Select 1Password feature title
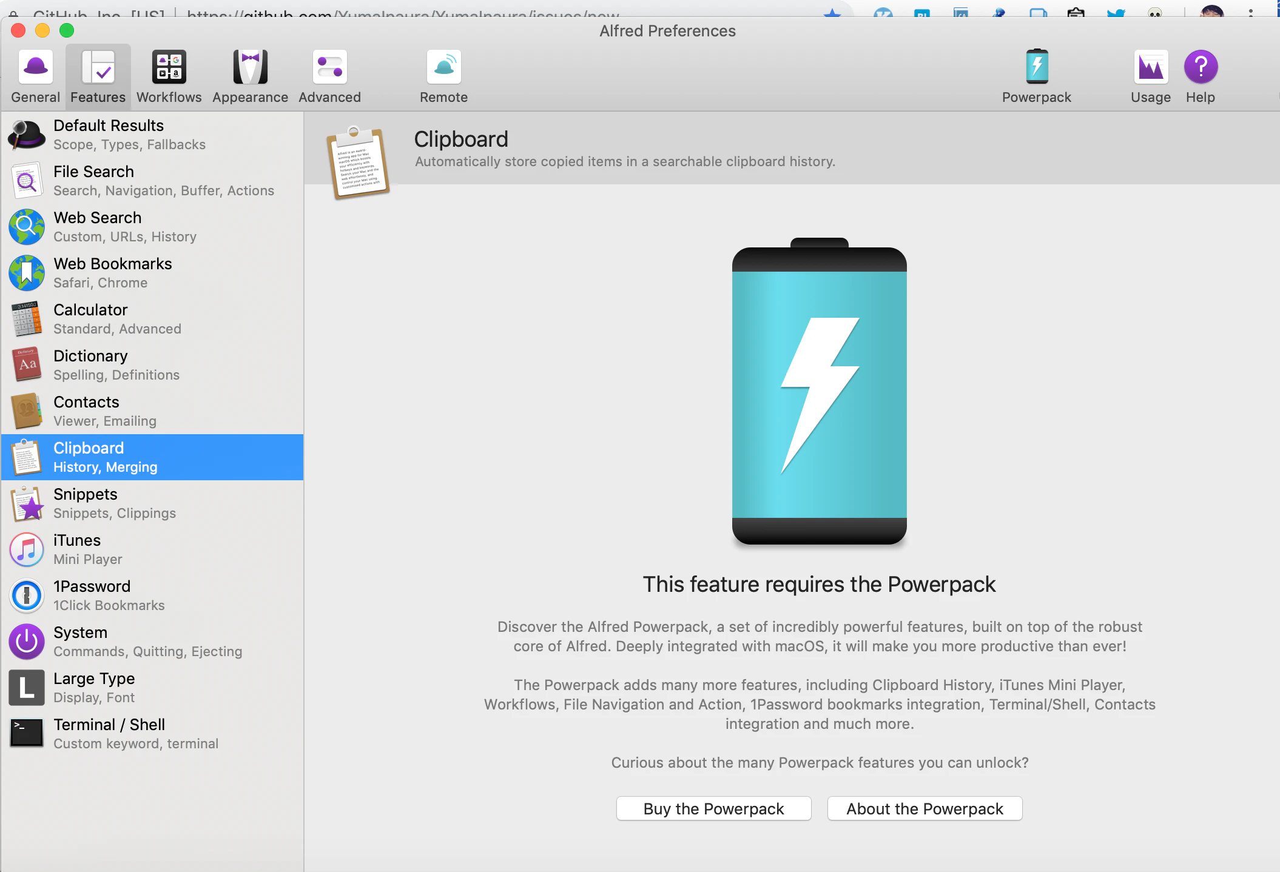 coord(92,586)
